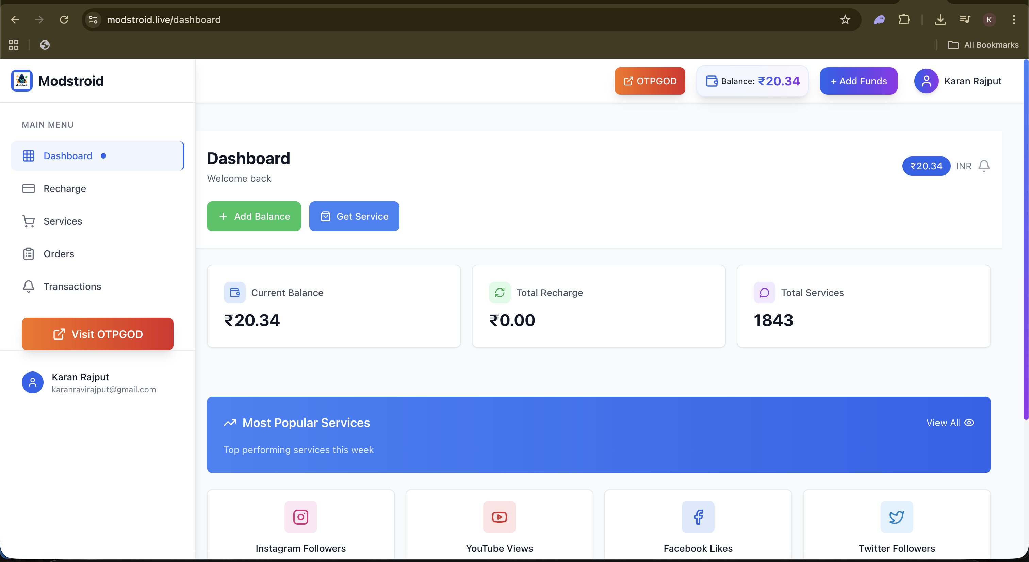Select Dashboard in main menu
Image resolution: width=1029 pixels, height=562 pixels.
pyautogui.click(x=97, y=156)
